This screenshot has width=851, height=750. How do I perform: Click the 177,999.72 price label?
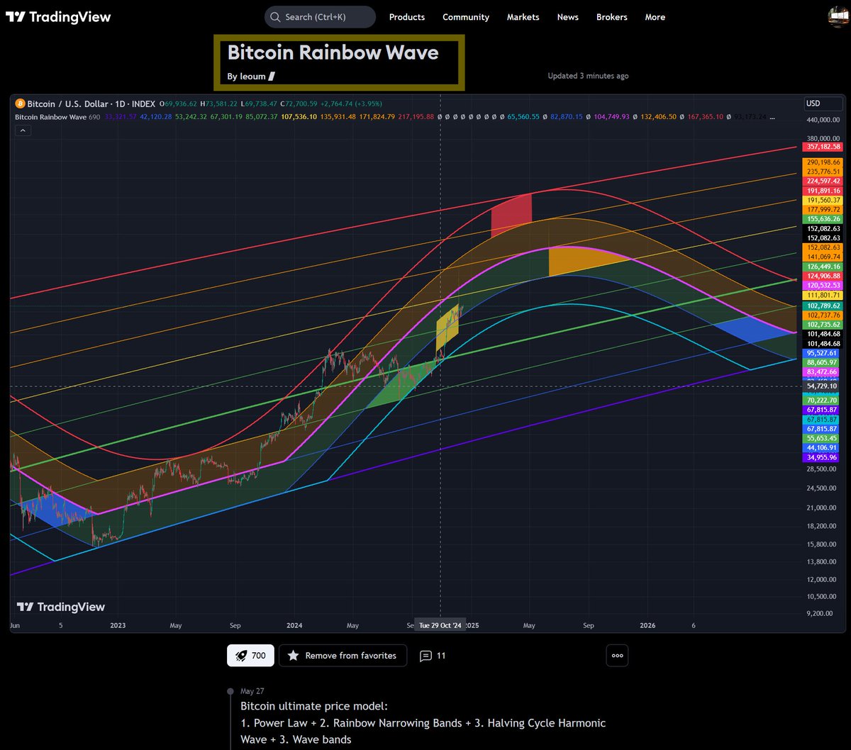[823, 210]
